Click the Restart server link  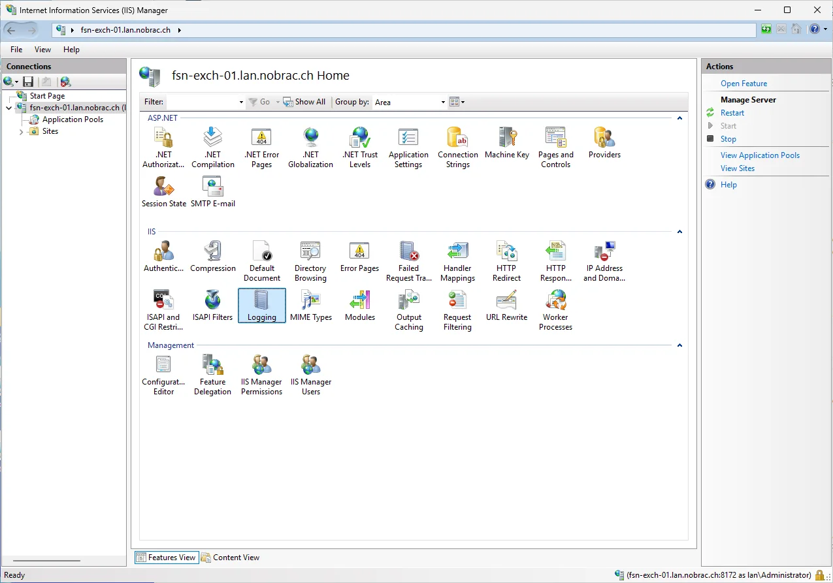(x=732, y=113)
